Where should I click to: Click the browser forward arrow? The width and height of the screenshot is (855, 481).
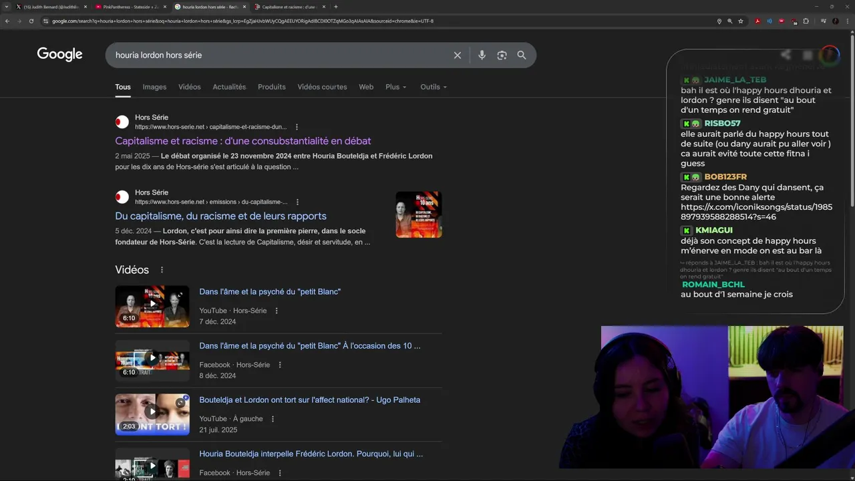(x=19, y=21)
